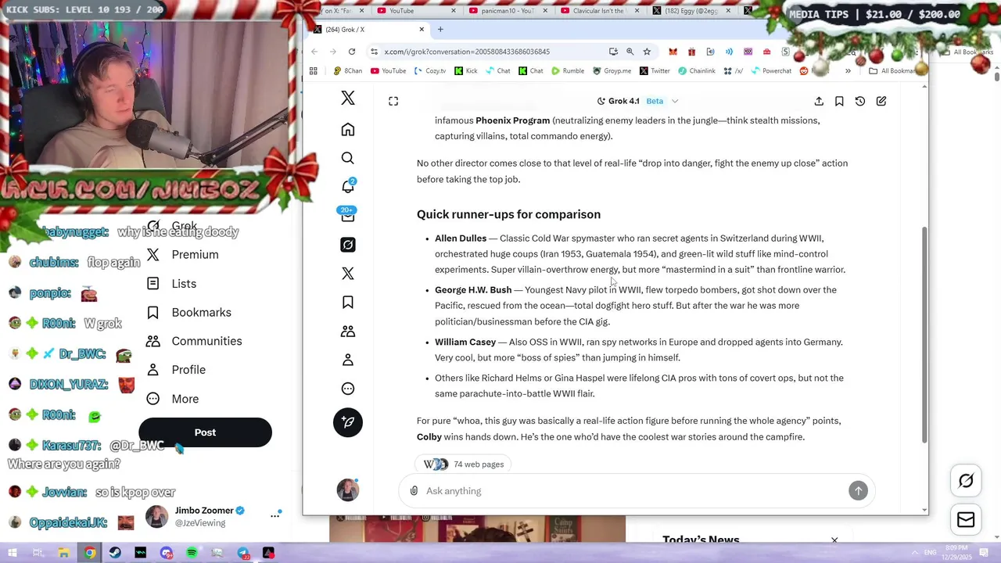The width and height of the screenshot is (1001, 563).
Task: Start a new Grok chat
Action: click(881, 101)
